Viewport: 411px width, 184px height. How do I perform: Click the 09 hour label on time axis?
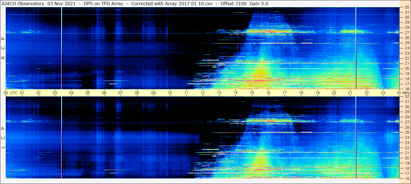[153, 93]
